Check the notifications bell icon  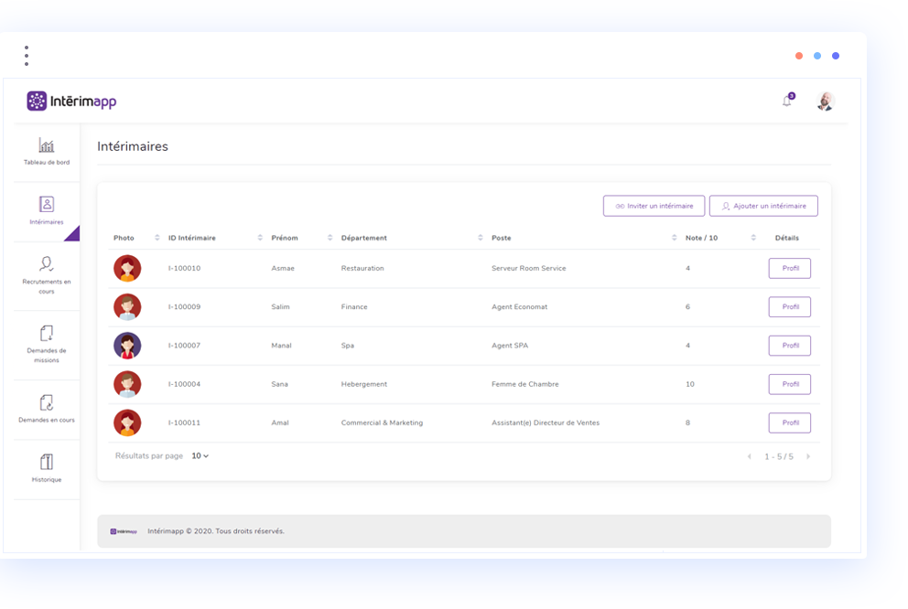(787, 101)
